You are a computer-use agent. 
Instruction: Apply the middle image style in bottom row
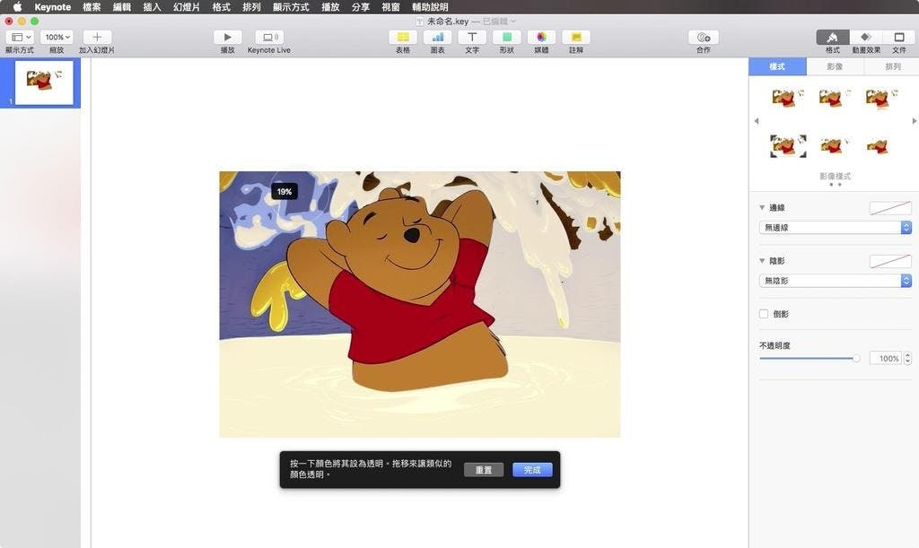pyautogui.click(x=835, y=145)
